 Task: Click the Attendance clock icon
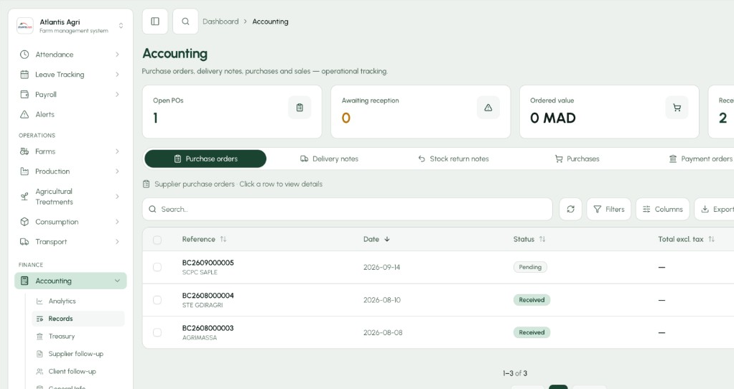[24, 55]
